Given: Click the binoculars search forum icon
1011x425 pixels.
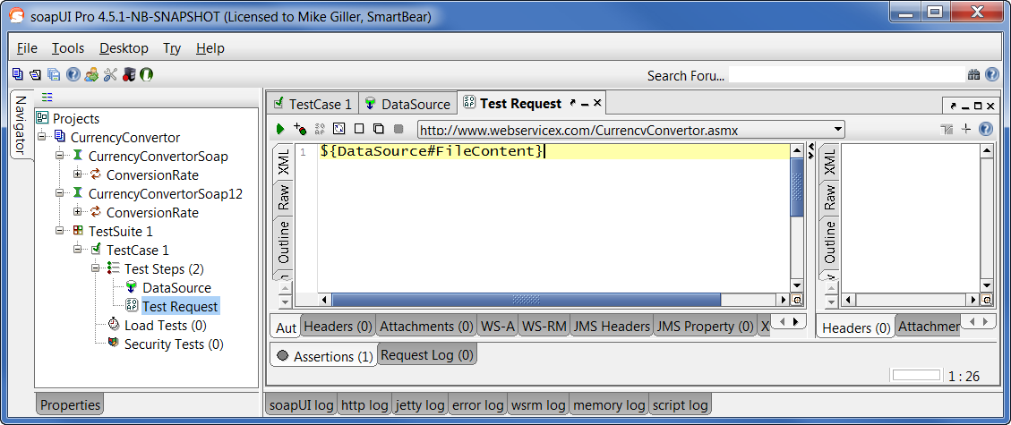Looking at the screenshot, I should pos(973,75).
